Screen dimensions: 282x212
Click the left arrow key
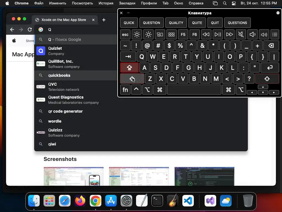[252, 92]
